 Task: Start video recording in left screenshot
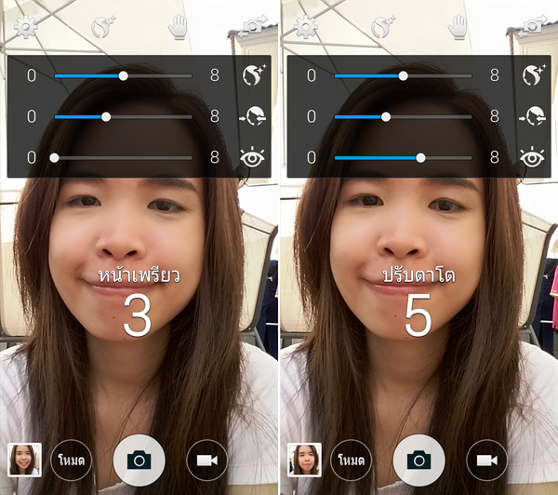[x=207, y=460]
